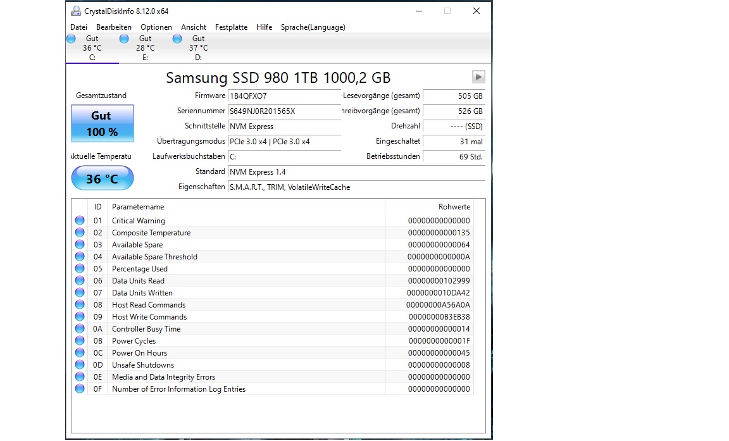Screen dimensions: 729x441
Task: Select the Composite Temperature parameter name
Action: [151, 233]
